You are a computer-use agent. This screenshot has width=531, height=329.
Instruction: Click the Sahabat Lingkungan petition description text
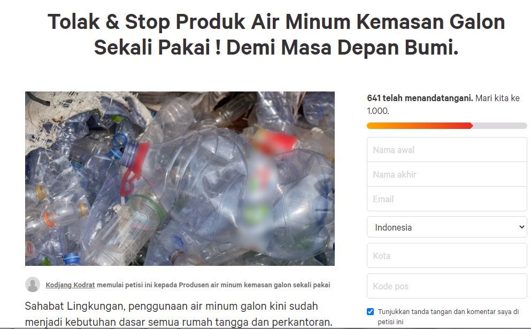179,313
